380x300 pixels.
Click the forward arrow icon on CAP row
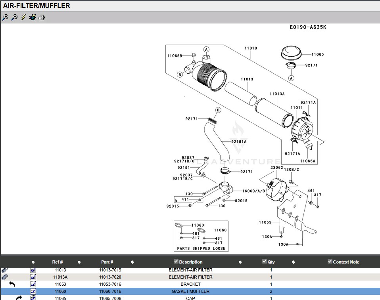[19, 298]
